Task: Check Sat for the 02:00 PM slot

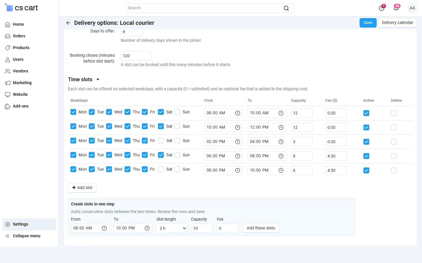Action: coord(161,141)
